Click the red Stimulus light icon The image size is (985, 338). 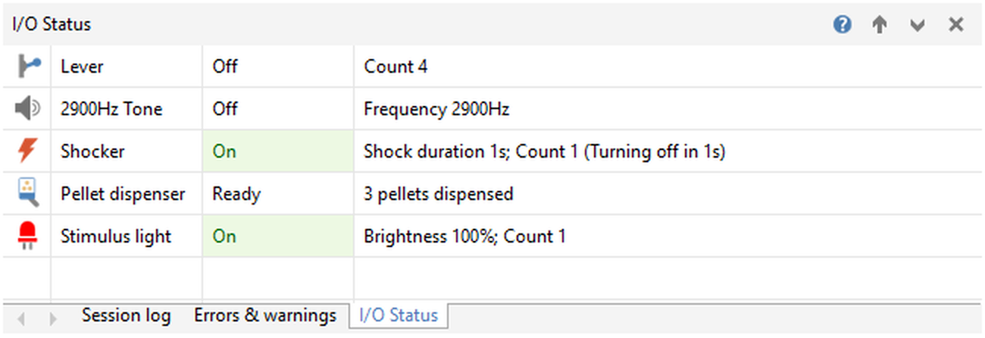tap(27, 236)
